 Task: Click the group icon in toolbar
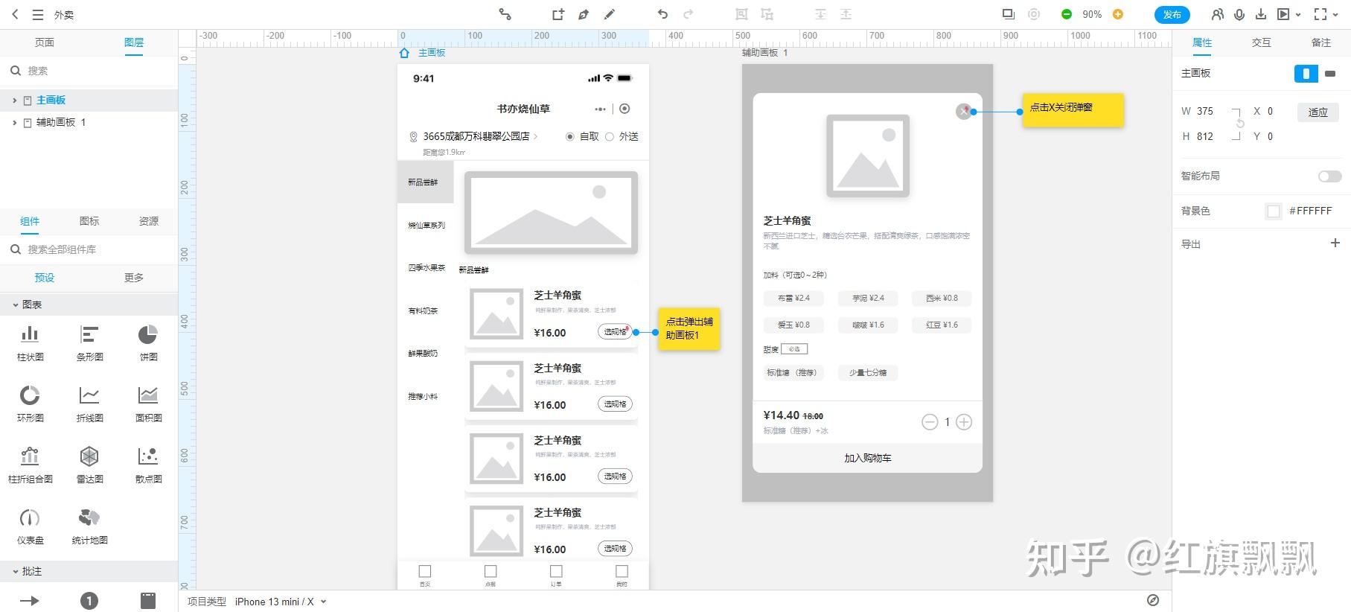pos(741,14)
